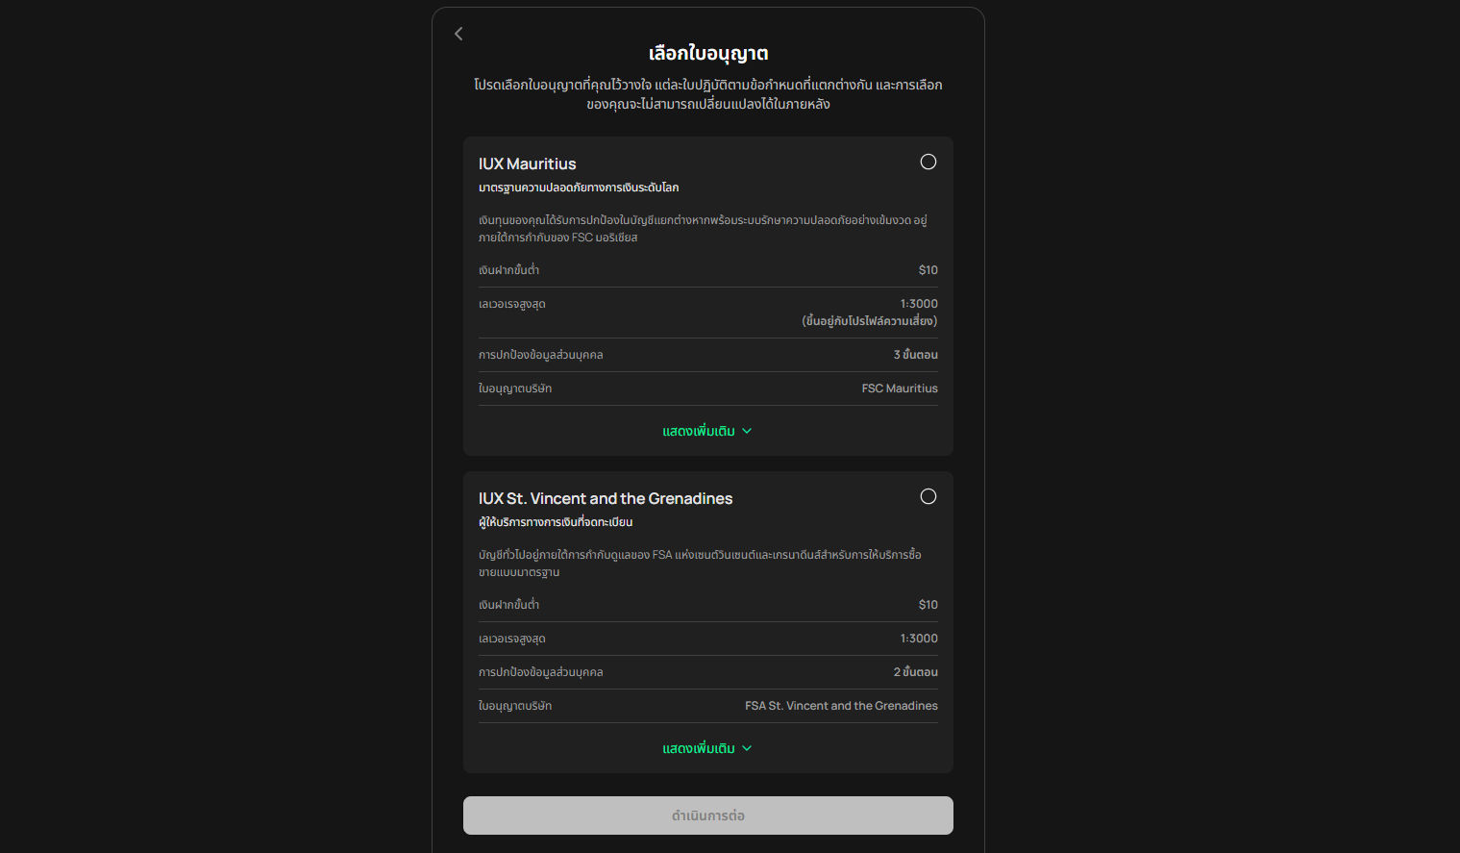The height and width of the screenshot is (853, 1460).
Task: Click the 3 ขั้นตอน data protection value
Action: [x=915, y=355]
